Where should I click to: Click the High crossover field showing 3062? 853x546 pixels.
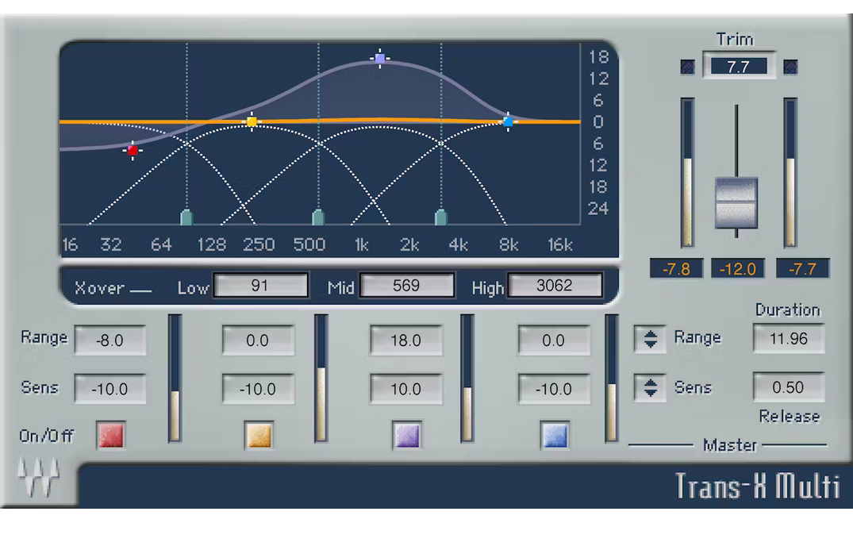tap(555, 286)
